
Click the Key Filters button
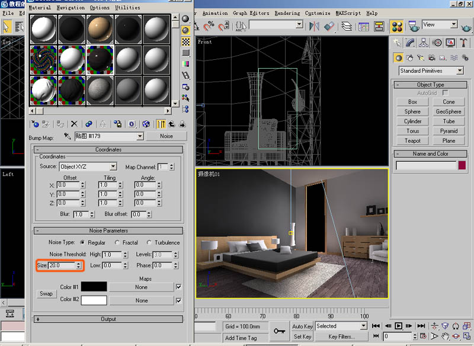(x=342, y=337)
